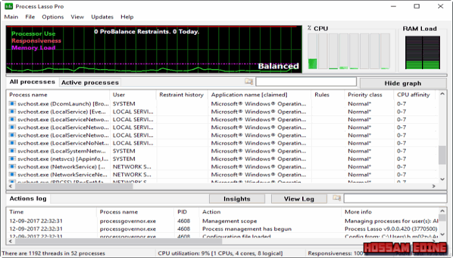The width and height of the screenshot is (453, 258).
Task: Click 'Memory Load' graph legend label
Action: 33,48
